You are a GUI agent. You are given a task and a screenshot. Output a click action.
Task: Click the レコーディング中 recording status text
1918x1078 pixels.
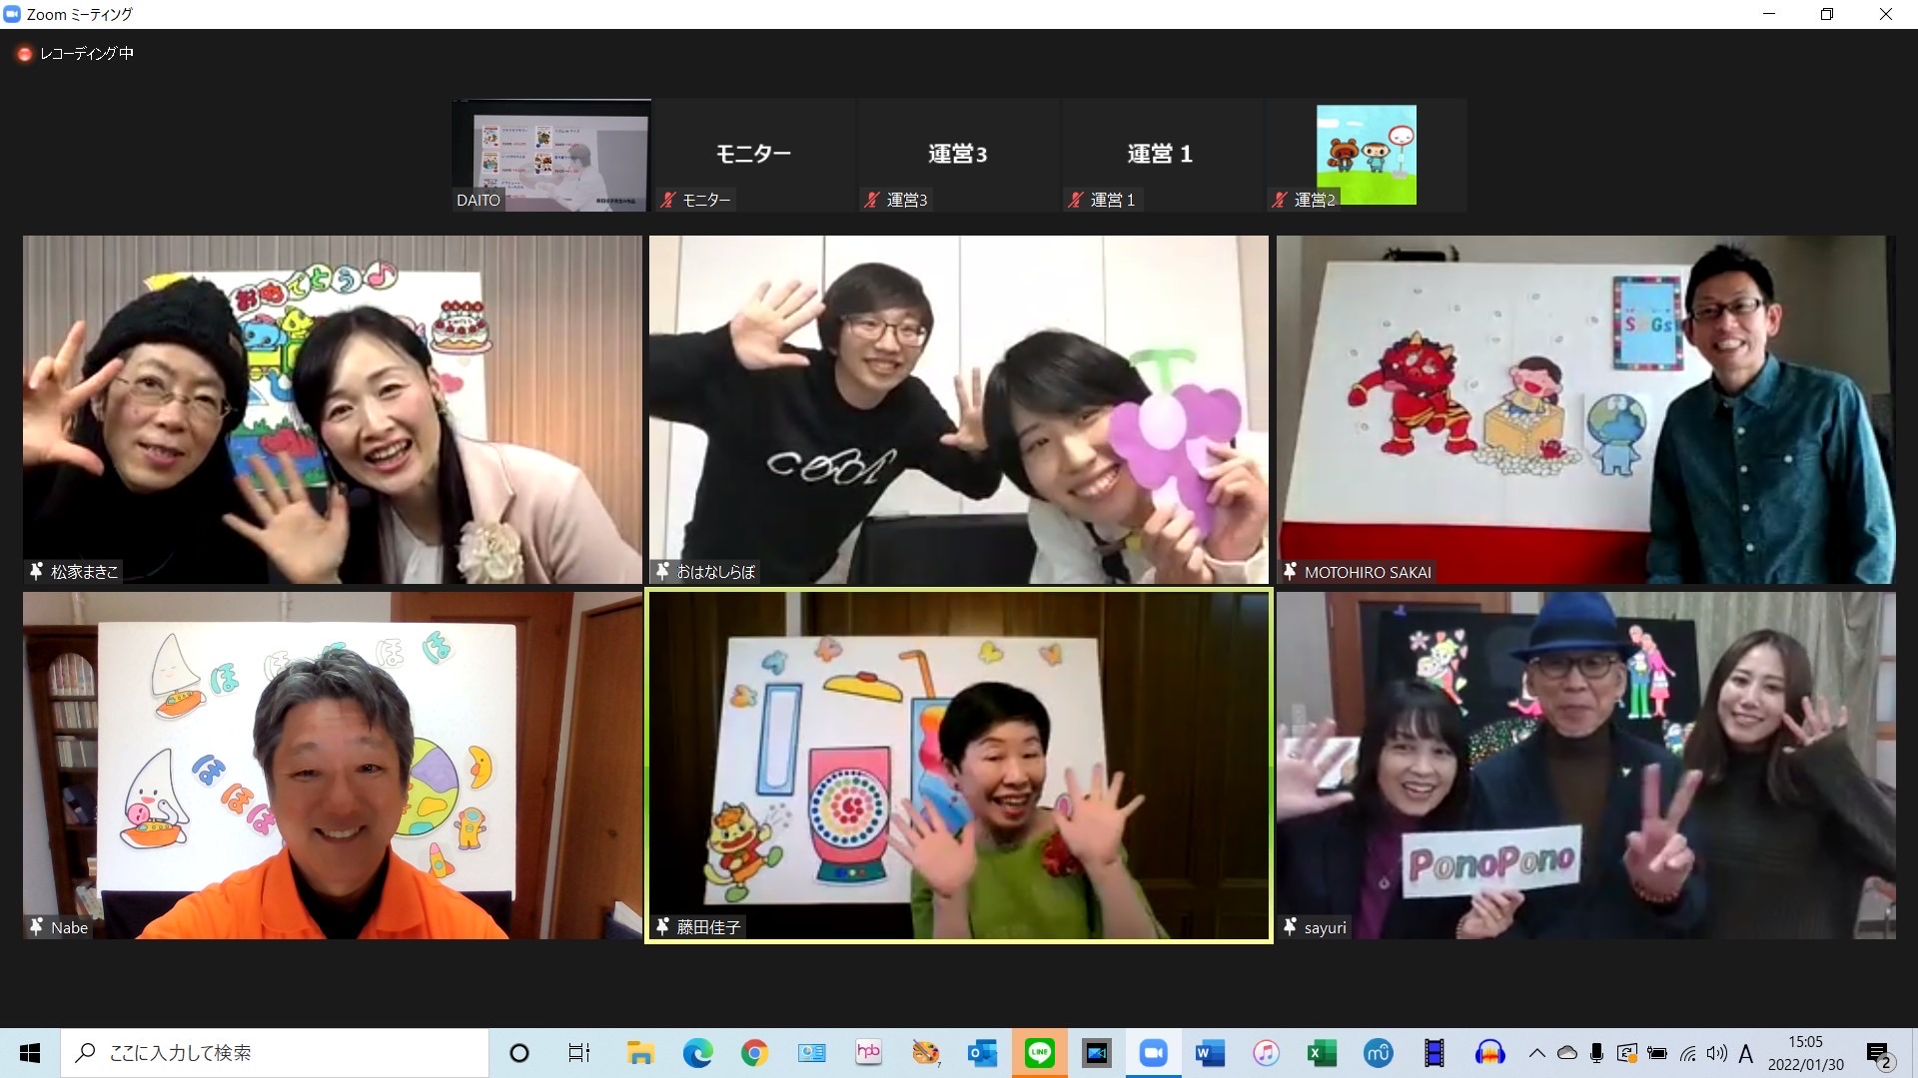click(87, 54)
